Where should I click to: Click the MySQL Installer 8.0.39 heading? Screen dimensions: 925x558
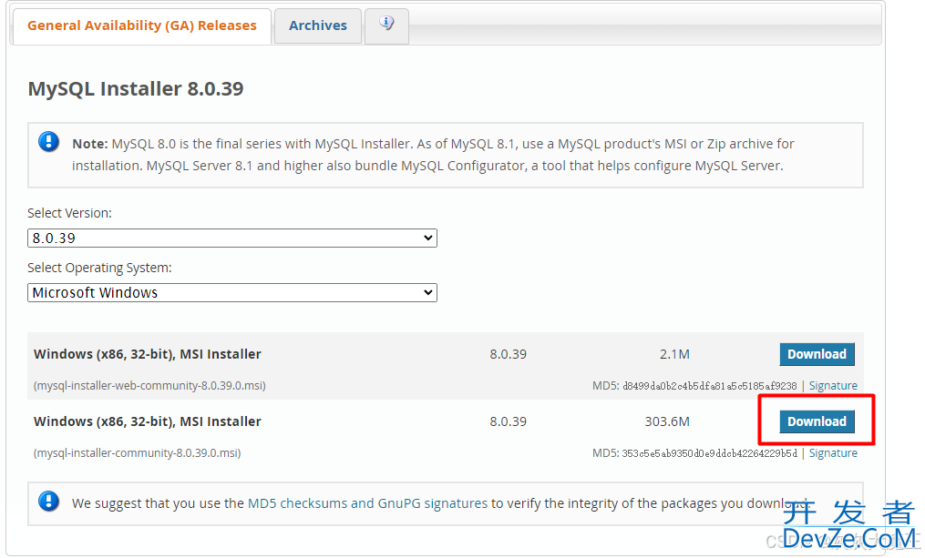point(136,88)
